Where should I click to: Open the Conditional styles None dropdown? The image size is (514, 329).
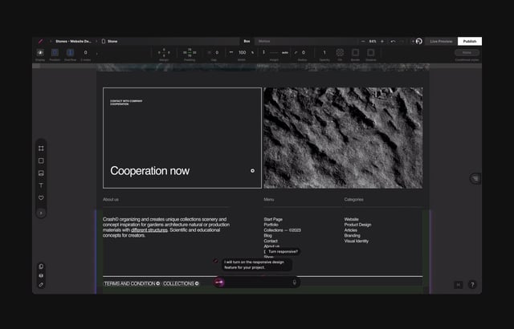(467, 52)
